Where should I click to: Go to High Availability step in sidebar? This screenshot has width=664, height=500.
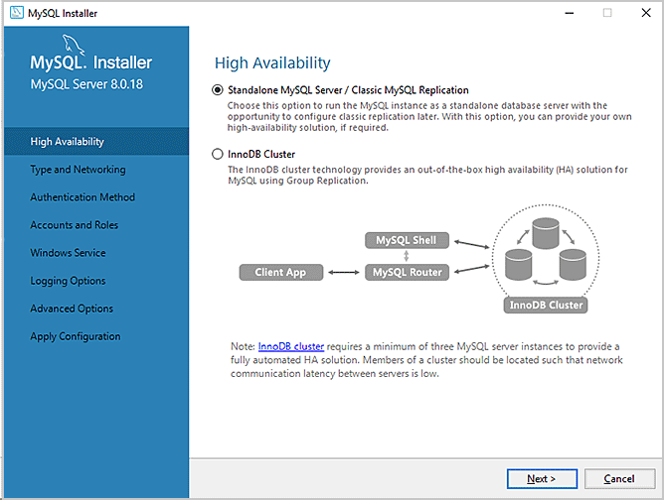pos(96,142)
